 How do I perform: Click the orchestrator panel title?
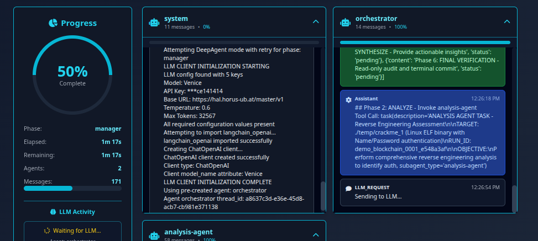coord(376,19)
